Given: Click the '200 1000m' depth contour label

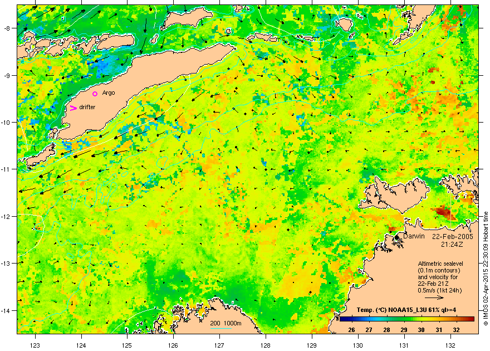Looking at the screenshot, I should pyautogui.click(x=226, y=324).
